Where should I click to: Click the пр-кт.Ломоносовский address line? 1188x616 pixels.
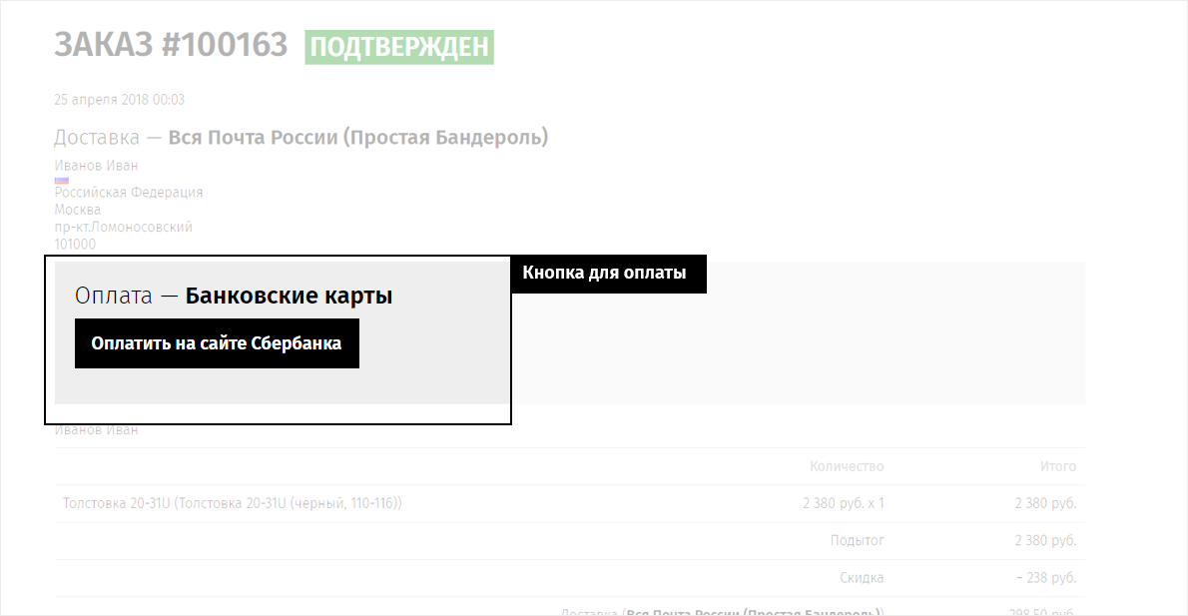(123, 227)
